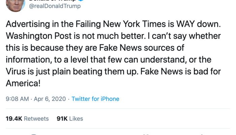Screen dimensions: 236x135
Task: Click the word "information" in the tweet
Action: point(25,59)
